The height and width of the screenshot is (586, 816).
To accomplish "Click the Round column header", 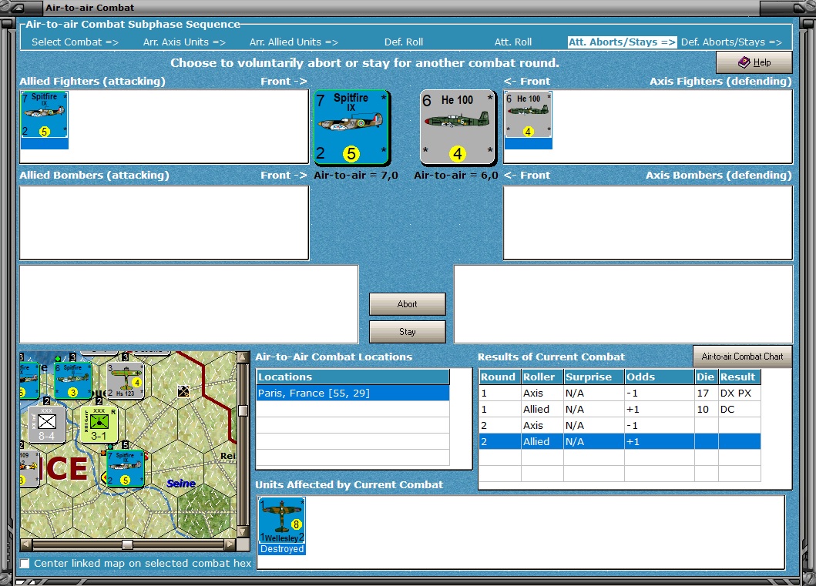I will coord(500,377).
